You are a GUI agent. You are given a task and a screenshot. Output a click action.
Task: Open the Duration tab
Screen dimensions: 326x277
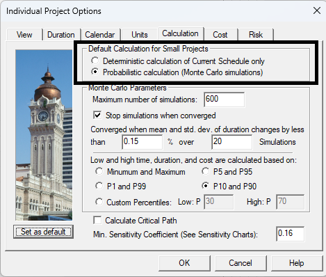pyautogui.click(x=61, y=35)
